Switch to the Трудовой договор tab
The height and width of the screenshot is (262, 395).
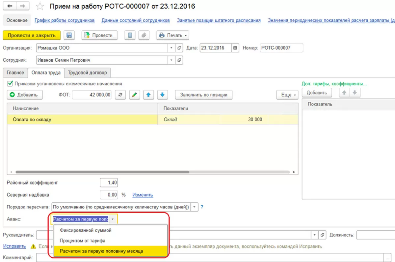[87, 73]
